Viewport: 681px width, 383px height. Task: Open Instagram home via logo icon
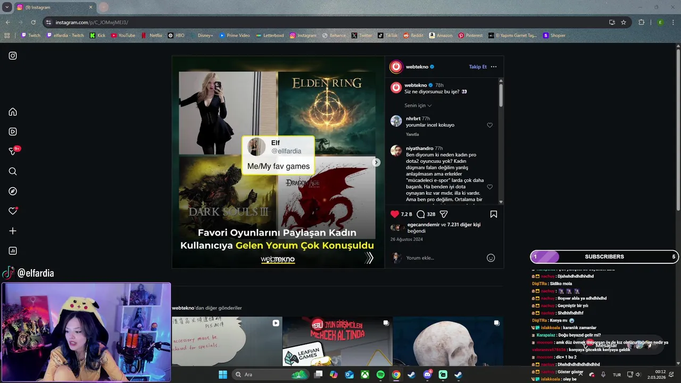(x=13, y=55)
